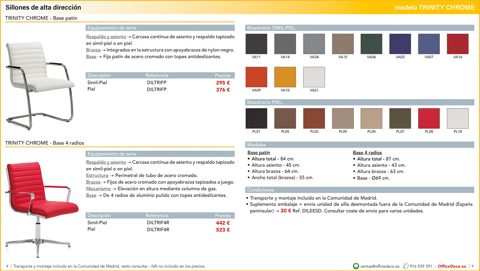Image resolution: width=480 pixels, height=271 pixels.
Task: Pick the VA11 dark grey swatch
Action: click(x=256, y=44)
